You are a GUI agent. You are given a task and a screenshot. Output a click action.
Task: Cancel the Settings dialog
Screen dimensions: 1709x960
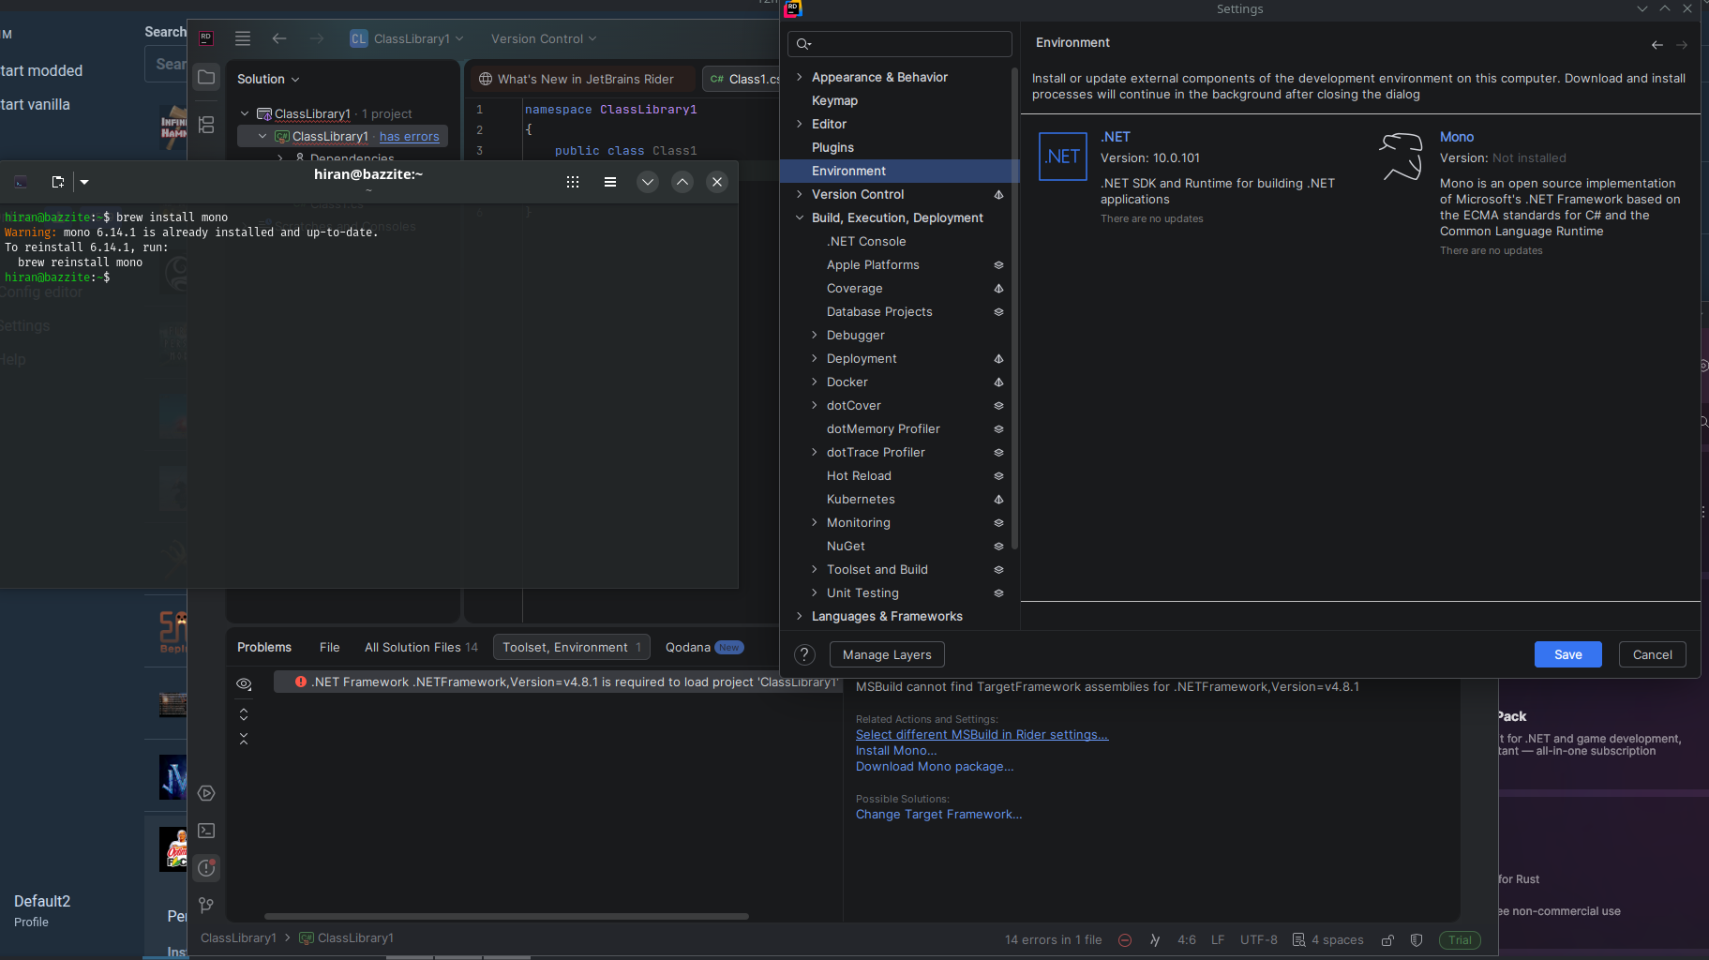pyautogui.click(x=1653, y=654)
